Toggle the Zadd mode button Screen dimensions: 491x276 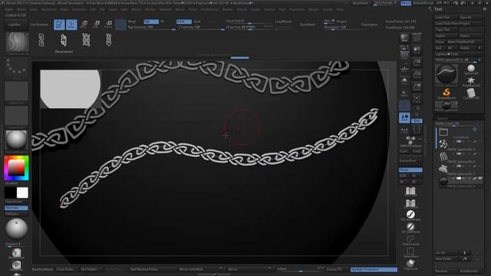tap(183, 21)
